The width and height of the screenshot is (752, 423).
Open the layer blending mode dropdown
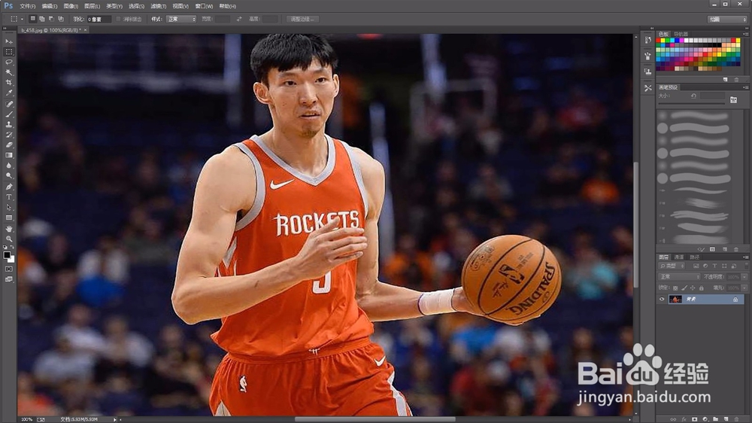click(x=680, y=277)
